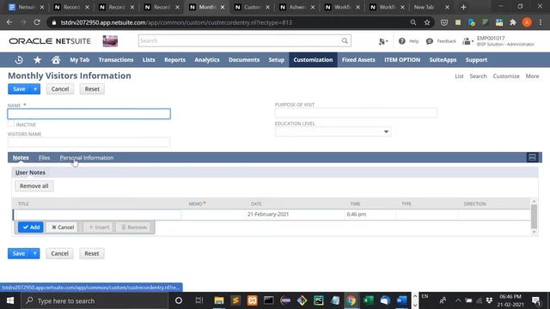Open the Shortcuts star icon
This screenshot has height=309, width=550.
(x=38, y=60)
